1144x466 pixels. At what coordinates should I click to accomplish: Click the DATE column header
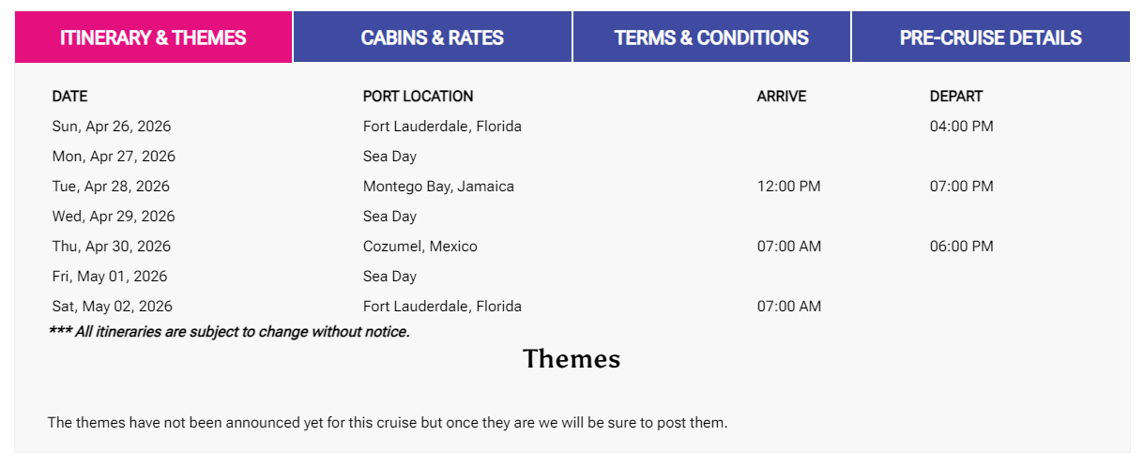coord(69,97)
